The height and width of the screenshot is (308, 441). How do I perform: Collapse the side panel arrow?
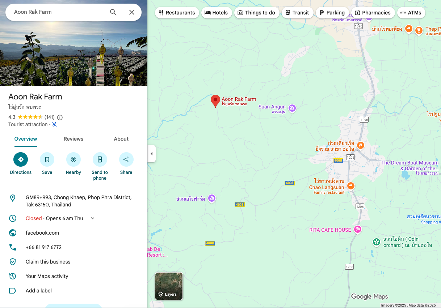tap(152, 154)
